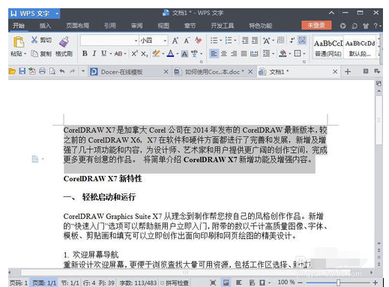Set Align left paragraph alignment
Screen dimensions: 389x287
(x=214, y=53)
